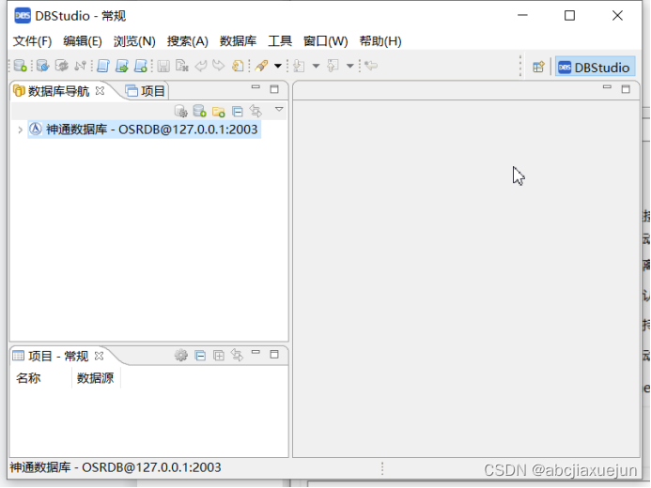Viewport: 651px width, 488px height.
Task: Click the document icon beside the save icon
Action: point(182,66)
